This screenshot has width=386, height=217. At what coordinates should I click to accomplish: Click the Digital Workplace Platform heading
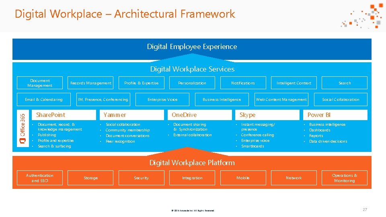click(x=192, y=163)
